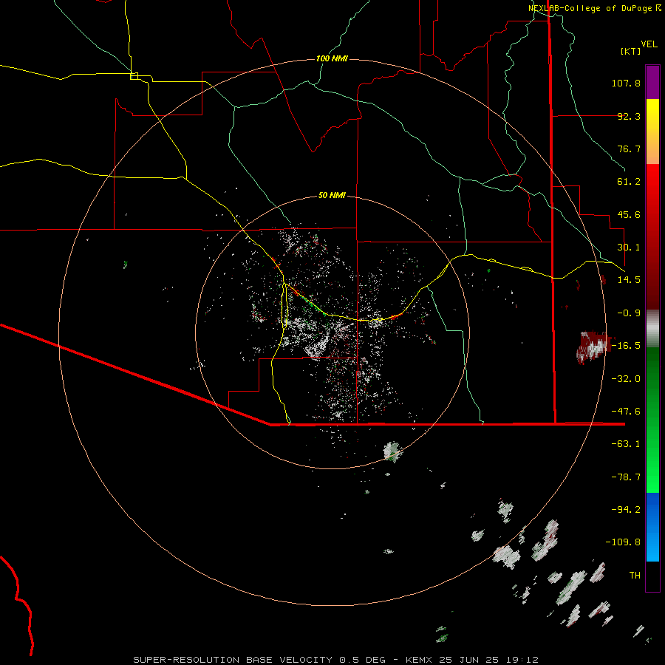665x665 pixels.
Task: Click the gray echo on 50 NMI ring south
Action: coord(393,451)
